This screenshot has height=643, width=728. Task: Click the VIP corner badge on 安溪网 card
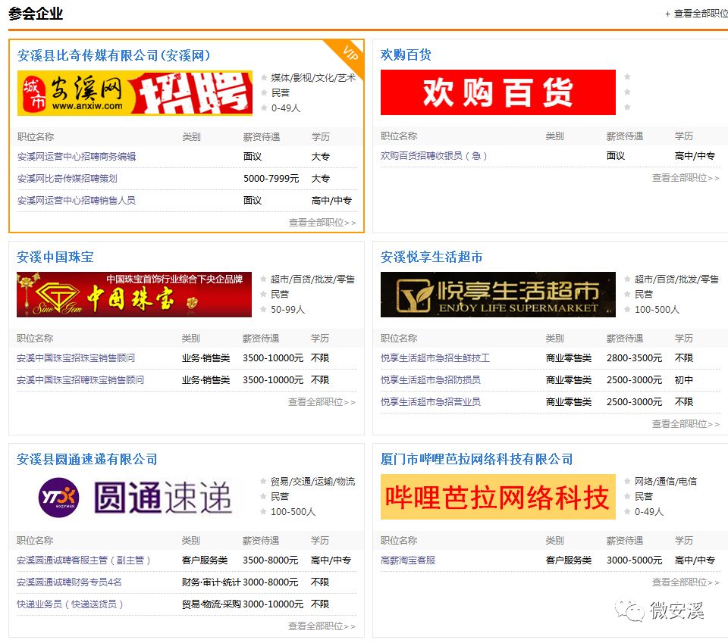(x=349, y=54)
